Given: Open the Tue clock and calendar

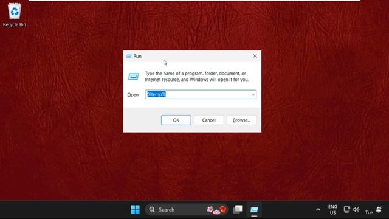Looking at the screenshot, I should tap(369, 212).
